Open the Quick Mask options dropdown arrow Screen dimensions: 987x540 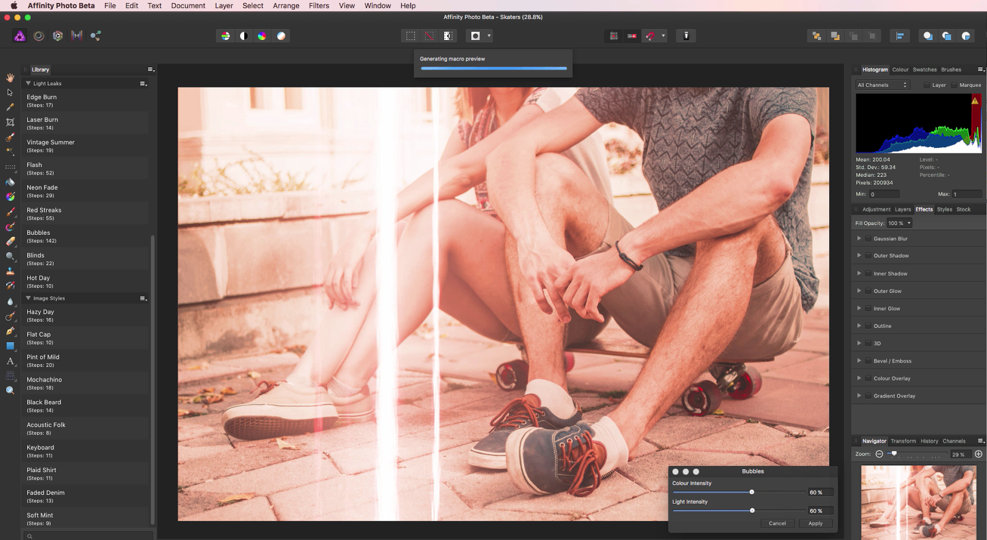489,36
